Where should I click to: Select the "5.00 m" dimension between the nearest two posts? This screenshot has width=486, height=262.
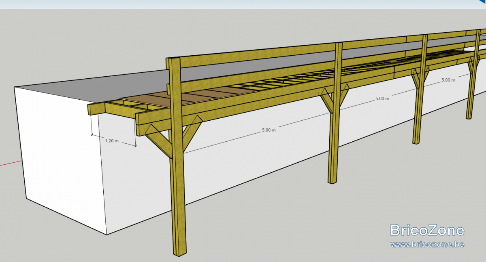[x=269, y=130]
